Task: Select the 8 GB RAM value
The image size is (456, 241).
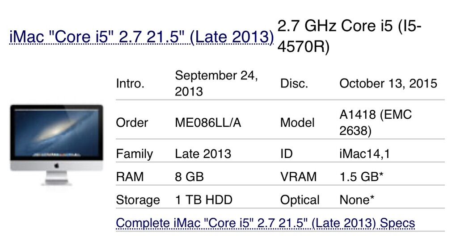Action: [189, 177]
